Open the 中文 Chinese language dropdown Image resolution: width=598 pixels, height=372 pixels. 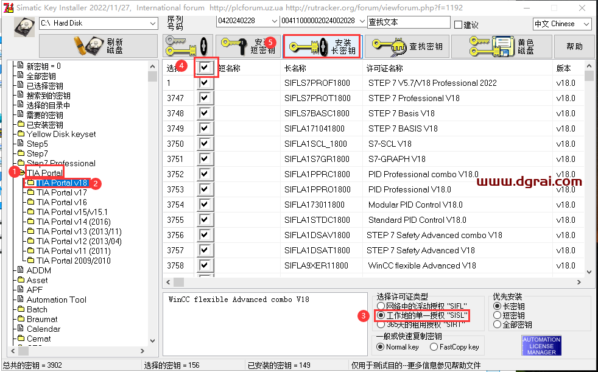[586, 24]
